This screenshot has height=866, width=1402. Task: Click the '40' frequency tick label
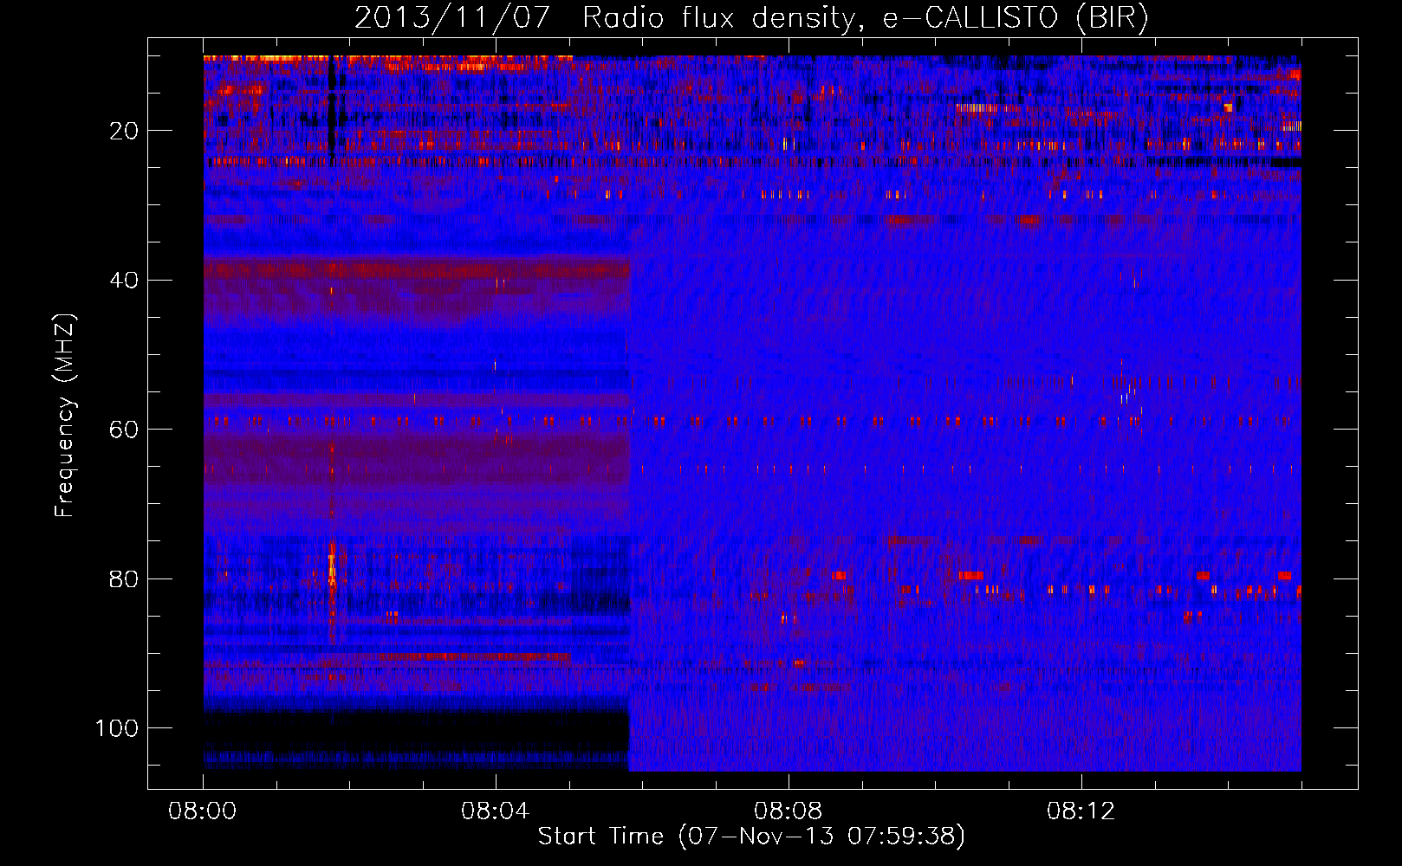124,281
